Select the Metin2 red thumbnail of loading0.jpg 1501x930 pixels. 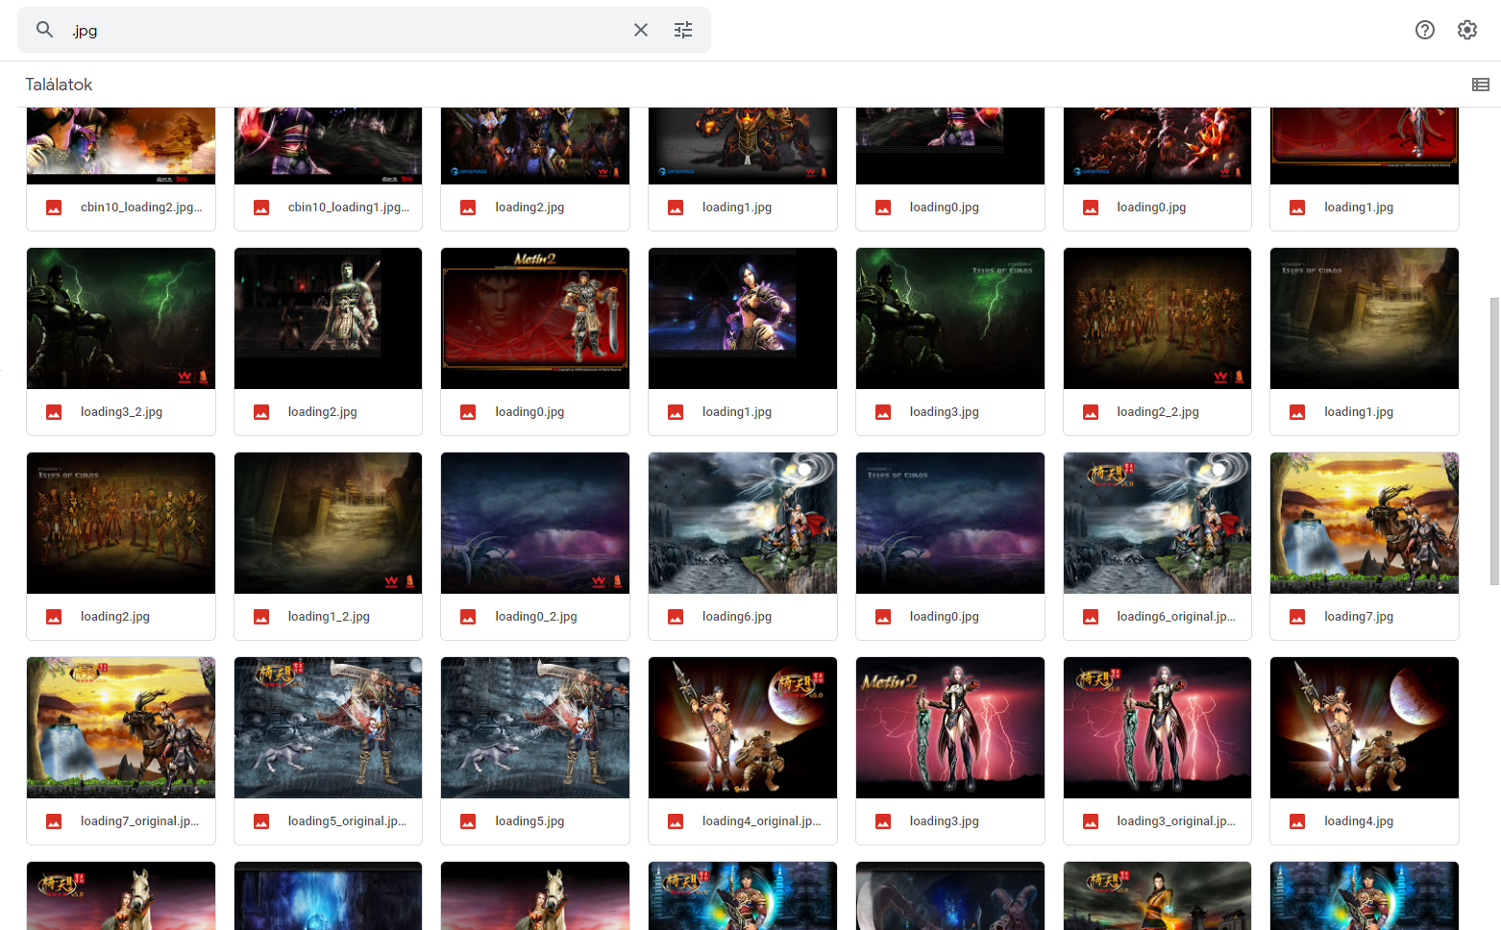click(534, 318)
